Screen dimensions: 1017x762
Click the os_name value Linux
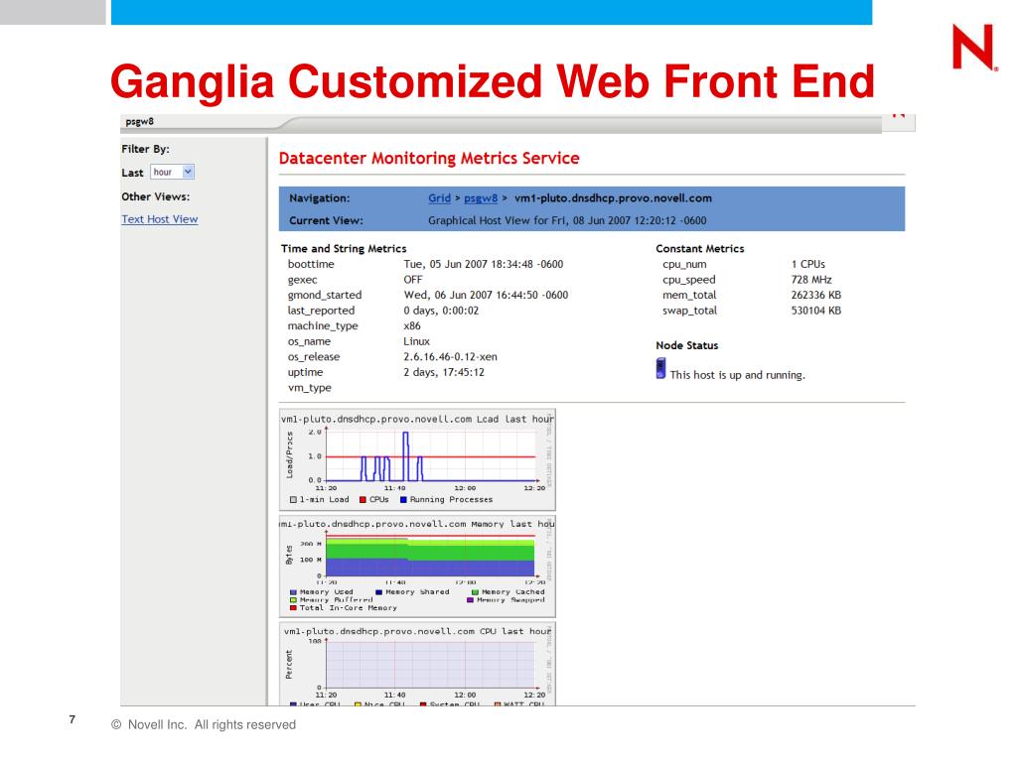416,341
